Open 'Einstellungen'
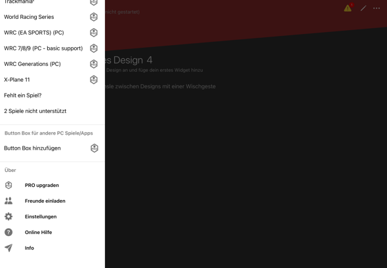 pos(52,216)
